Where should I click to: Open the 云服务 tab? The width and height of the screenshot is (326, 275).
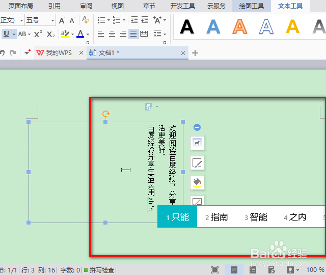216,6
